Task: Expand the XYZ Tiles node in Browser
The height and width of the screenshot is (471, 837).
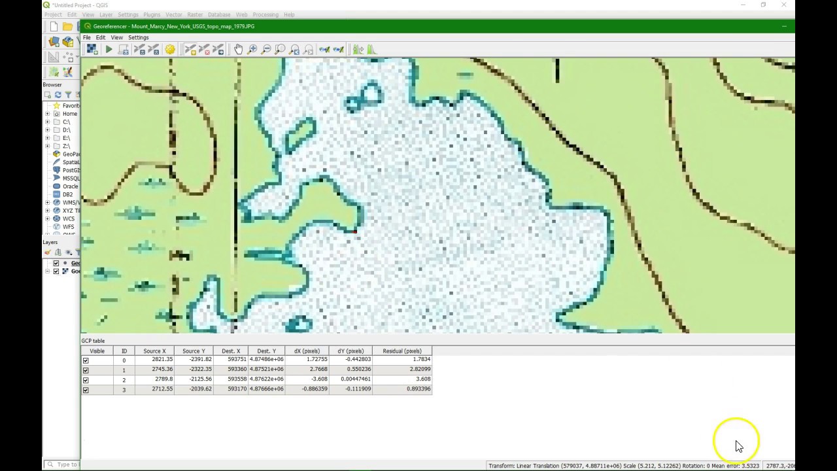Action: click(47, 211)
